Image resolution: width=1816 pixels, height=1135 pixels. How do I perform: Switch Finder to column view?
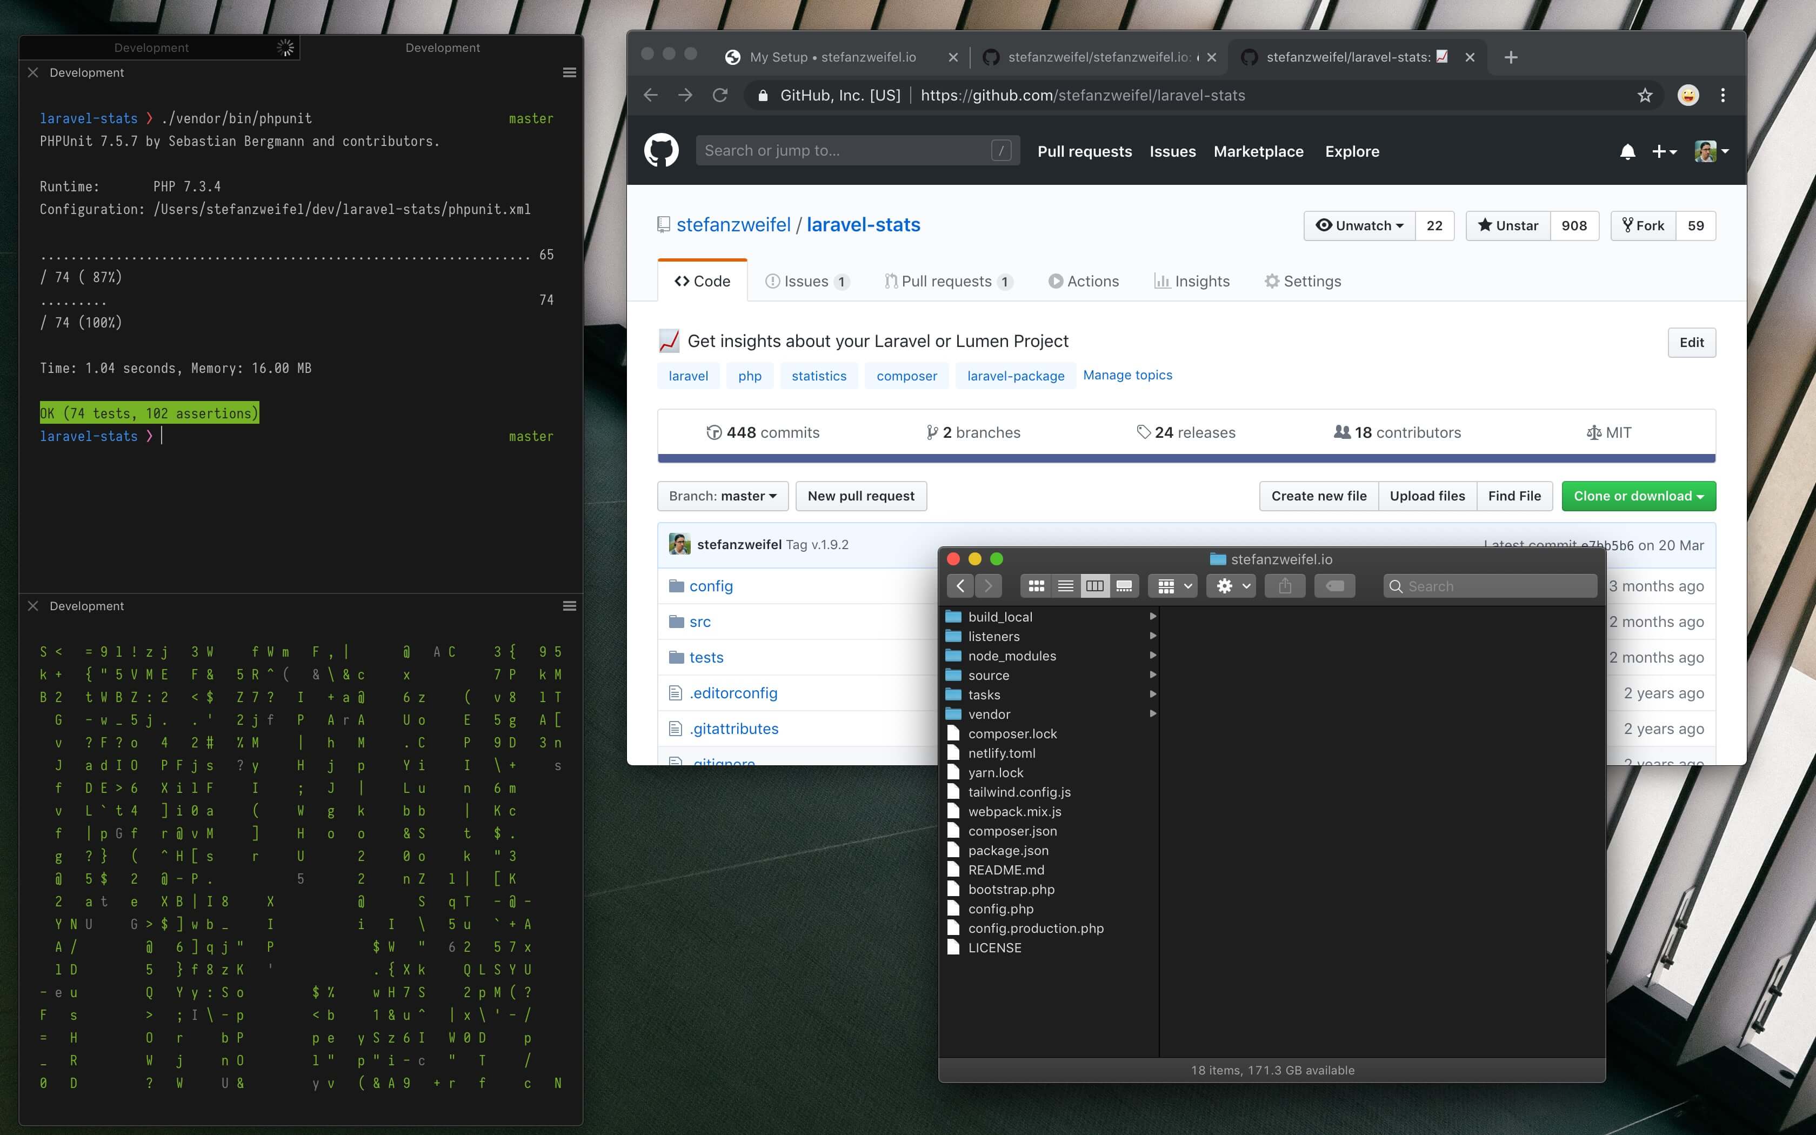point(1094,586)
